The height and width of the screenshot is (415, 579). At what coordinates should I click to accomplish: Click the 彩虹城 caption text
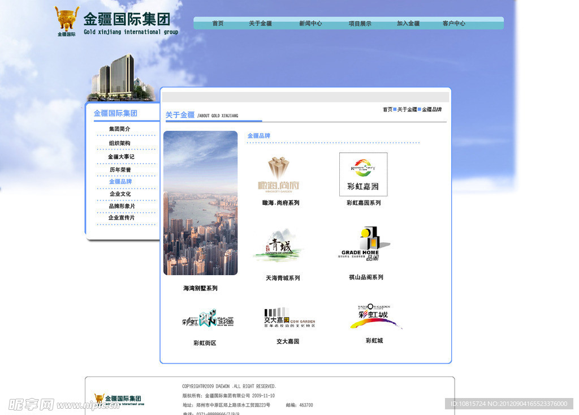(x=374, y=341)
